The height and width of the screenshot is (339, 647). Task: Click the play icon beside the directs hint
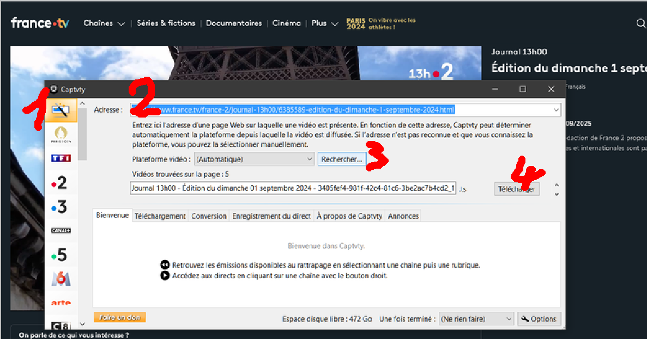point(165,275)
